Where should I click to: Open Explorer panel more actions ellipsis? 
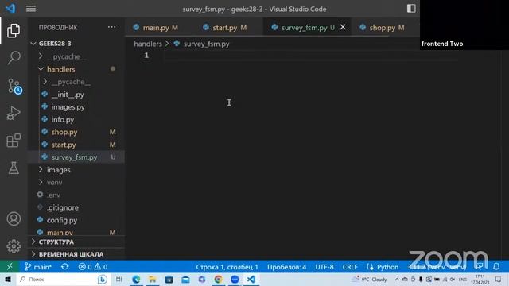111,27
